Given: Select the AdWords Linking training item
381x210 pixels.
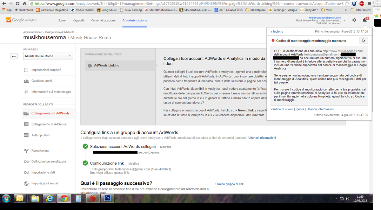Looking at the screenshot, I should (120, 66).
